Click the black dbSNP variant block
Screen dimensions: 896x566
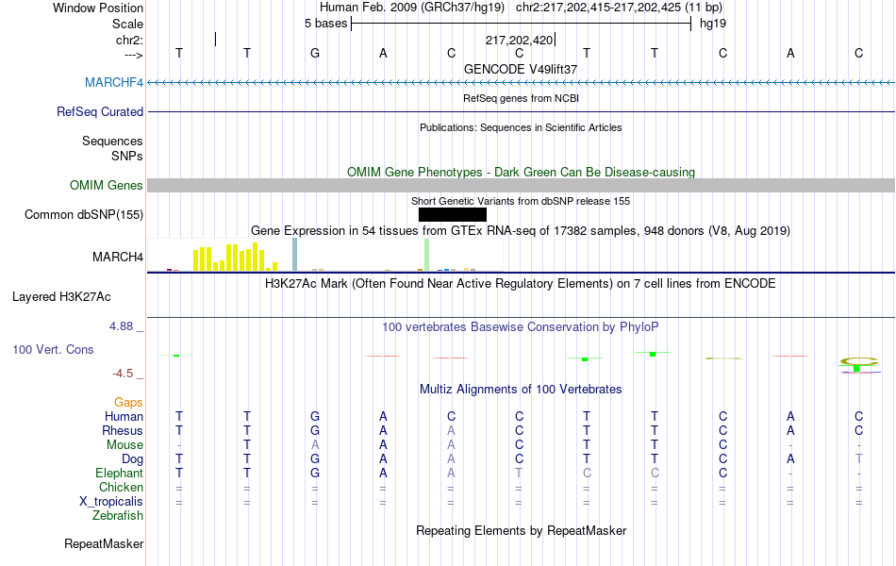pos(453,214)
